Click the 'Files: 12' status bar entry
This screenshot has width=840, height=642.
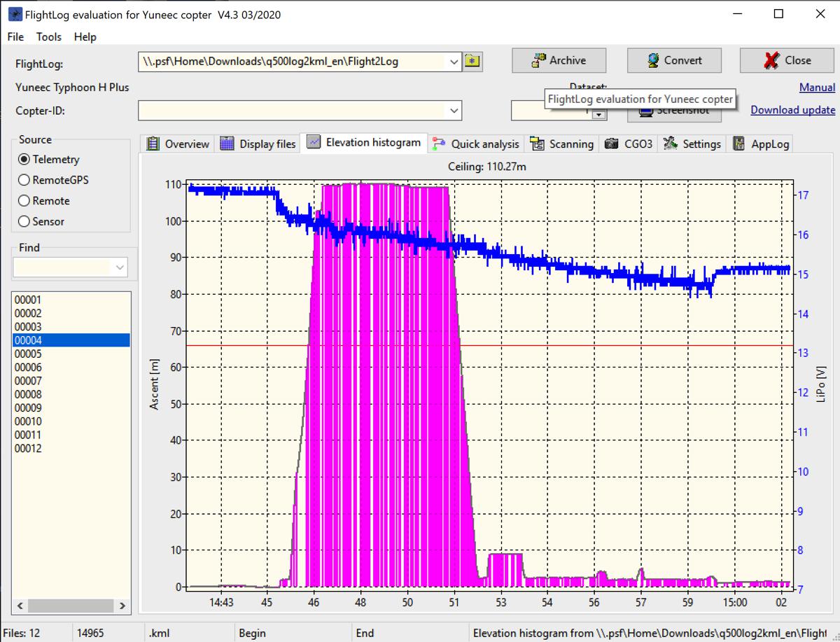(x=22, y=633)
